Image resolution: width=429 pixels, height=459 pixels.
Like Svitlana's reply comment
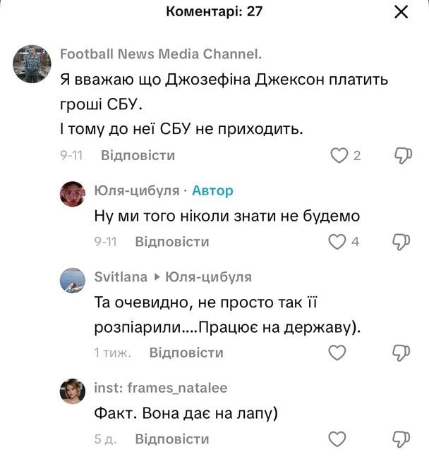[x=338, y=353]
